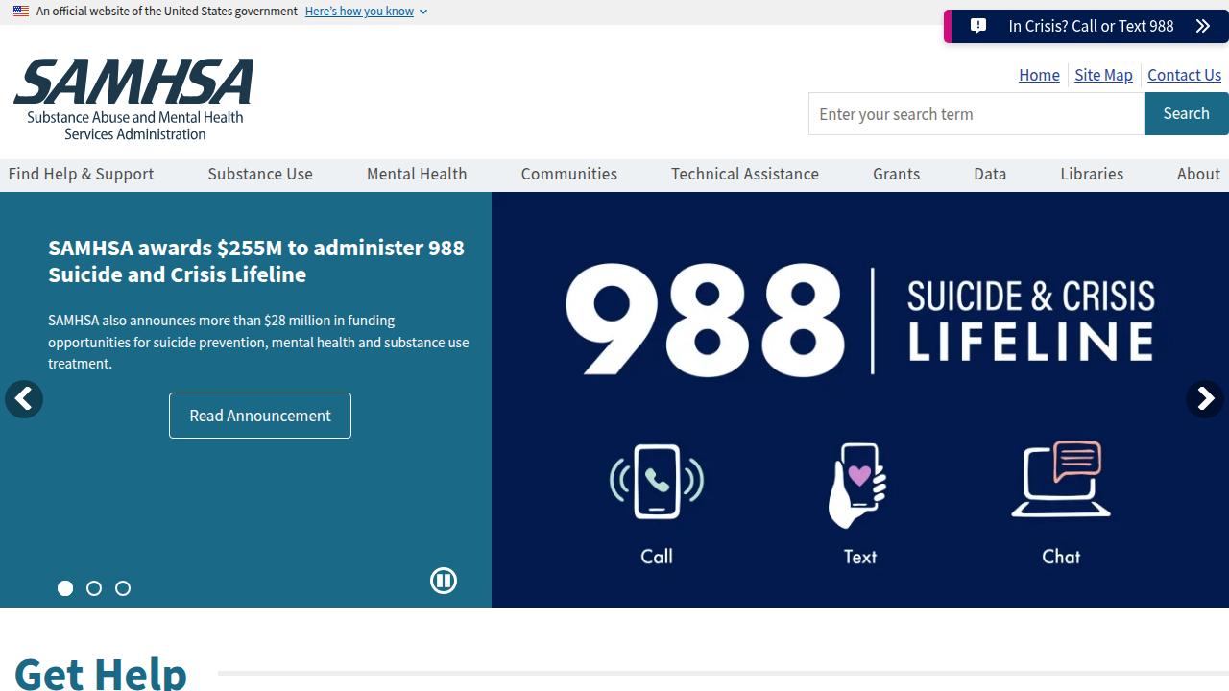
Task: Click the US flag icon in banner
Action: coord(21,12)
